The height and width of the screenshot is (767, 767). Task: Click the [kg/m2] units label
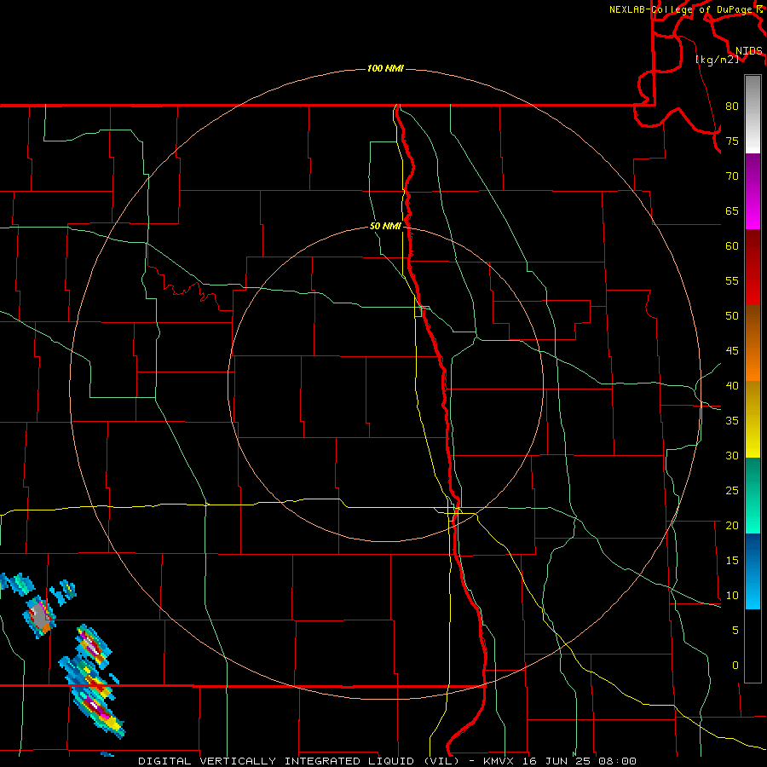[x=717, y=59]
